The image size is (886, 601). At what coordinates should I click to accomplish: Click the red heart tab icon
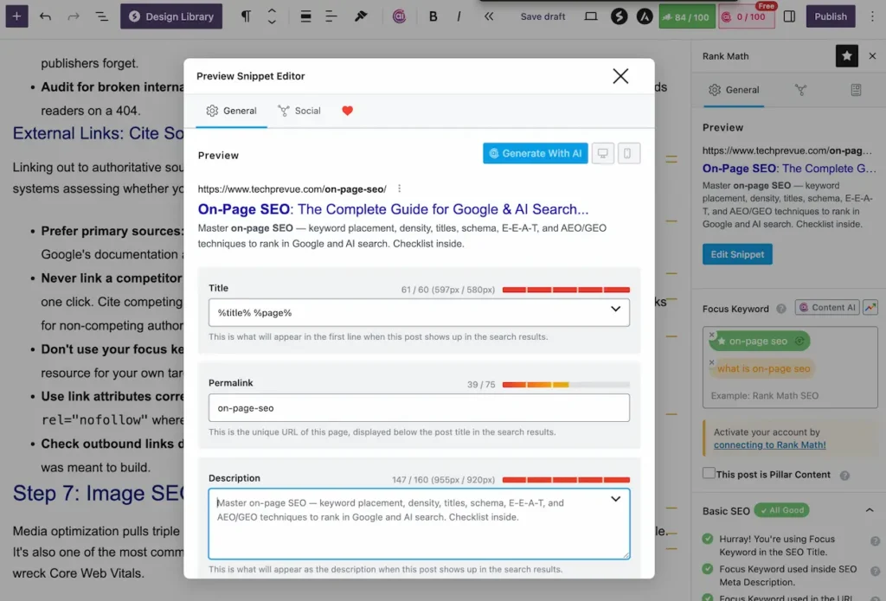point(347,111)
